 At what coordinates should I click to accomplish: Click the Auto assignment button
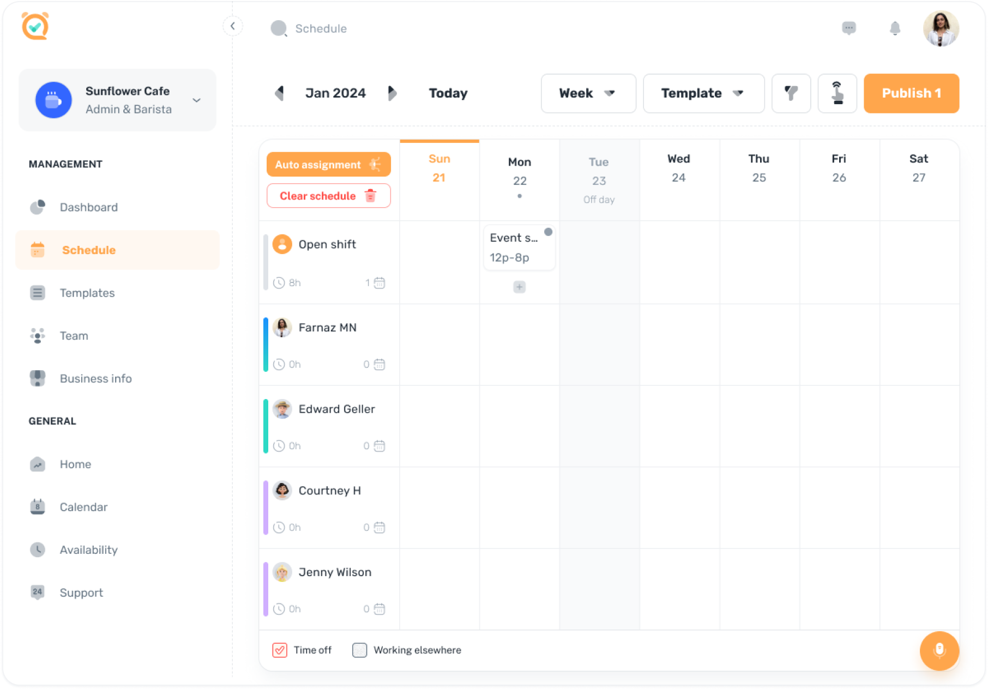pyautogui.click(x=328, y=164)
